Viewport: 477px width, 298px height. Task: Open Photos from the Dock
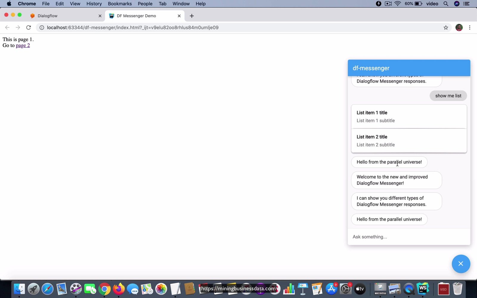click(161, 289)
